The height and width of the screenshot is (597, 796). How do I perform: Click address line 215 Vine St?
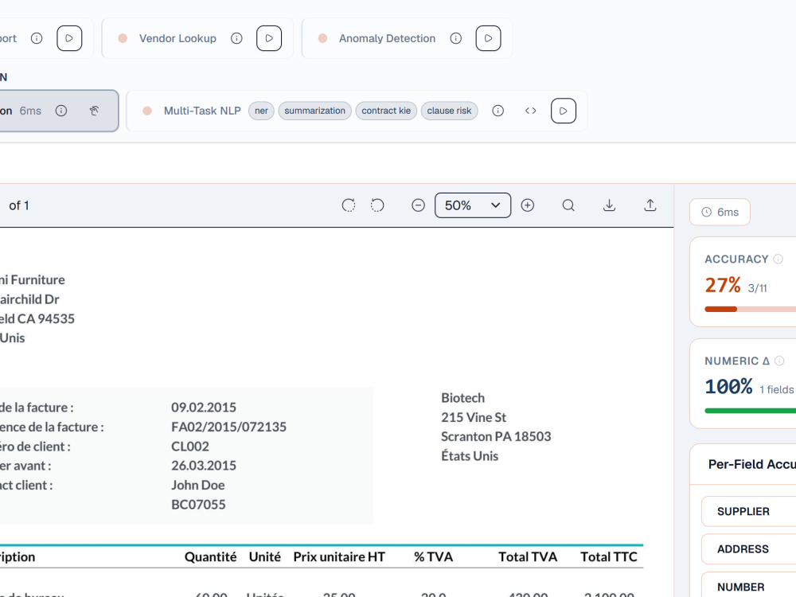point(474,417)
